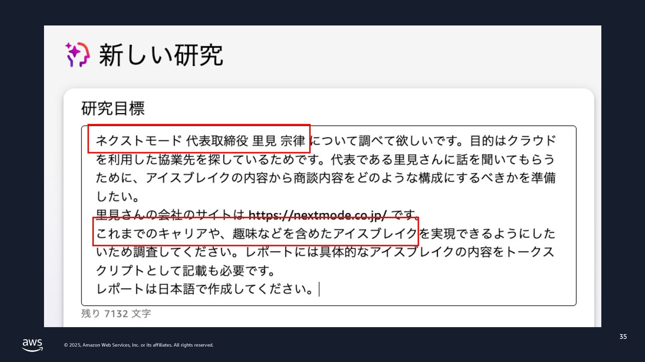Viewport: 645px width, 362px height.
Task: Click slide page number 35
Action: click(623, 337)
